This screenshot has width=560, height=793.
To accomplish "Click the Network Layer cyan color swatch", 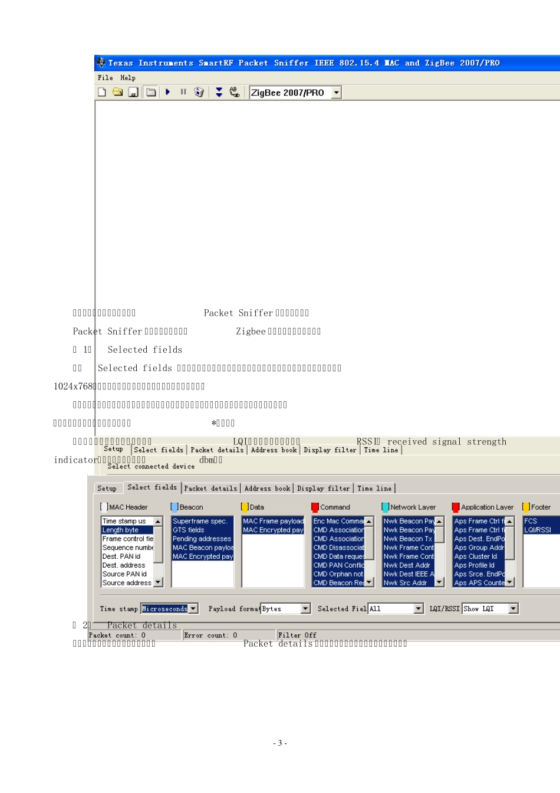I will (385, 507).
